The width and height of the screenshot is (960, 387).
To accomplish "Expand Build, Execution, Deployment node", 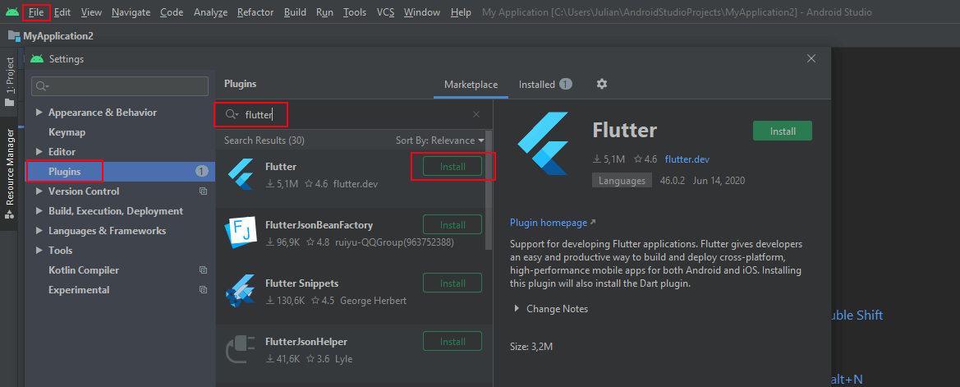I will point(38,211).
